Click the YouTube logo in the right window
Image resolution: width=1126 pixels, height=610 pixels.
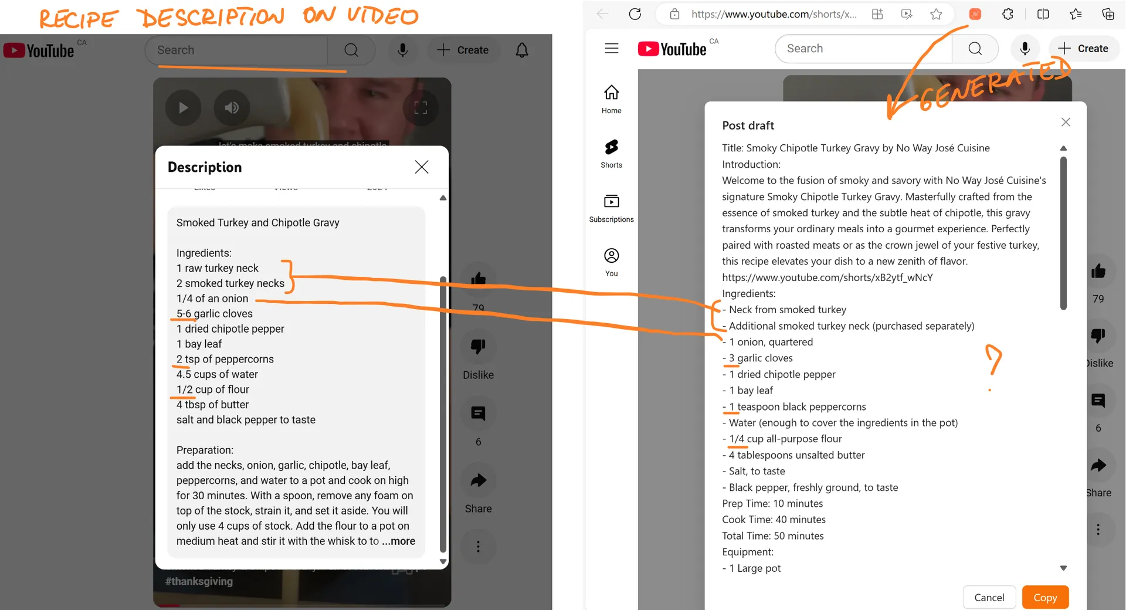[x=673, y=49]
